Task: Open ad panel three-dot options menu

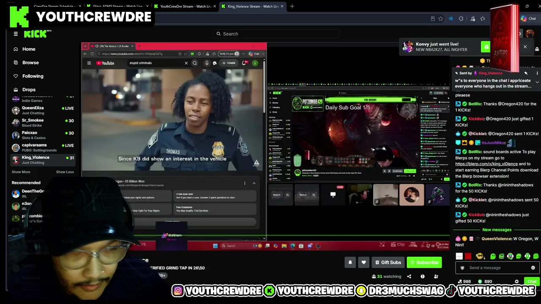Action: pyautogui.click(x=244, y=183)
